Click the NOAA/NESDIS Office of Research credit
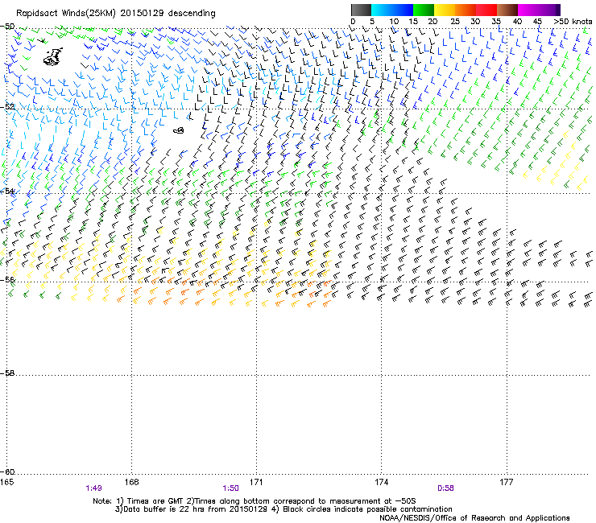The height and width of the screenshot is (523, 596). pyautogui.click(x=474, y=517)
